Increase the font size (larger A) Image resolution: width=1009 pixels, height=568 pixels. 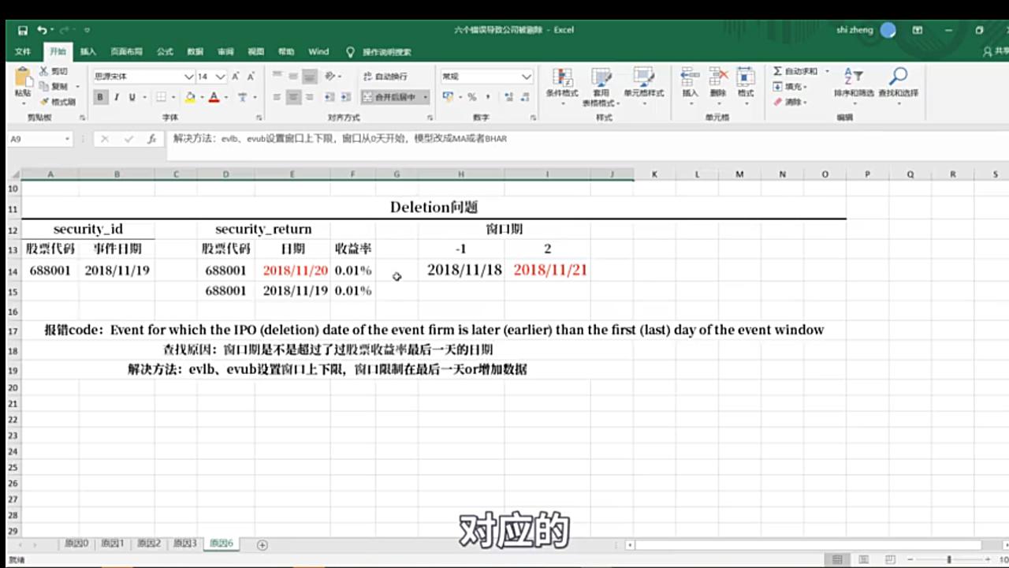point(235,77)
